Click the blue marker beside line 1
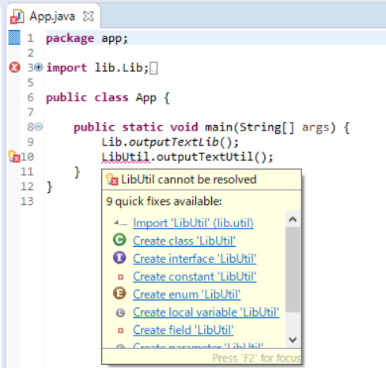386x368 pixels. click(x=14, y=38)
